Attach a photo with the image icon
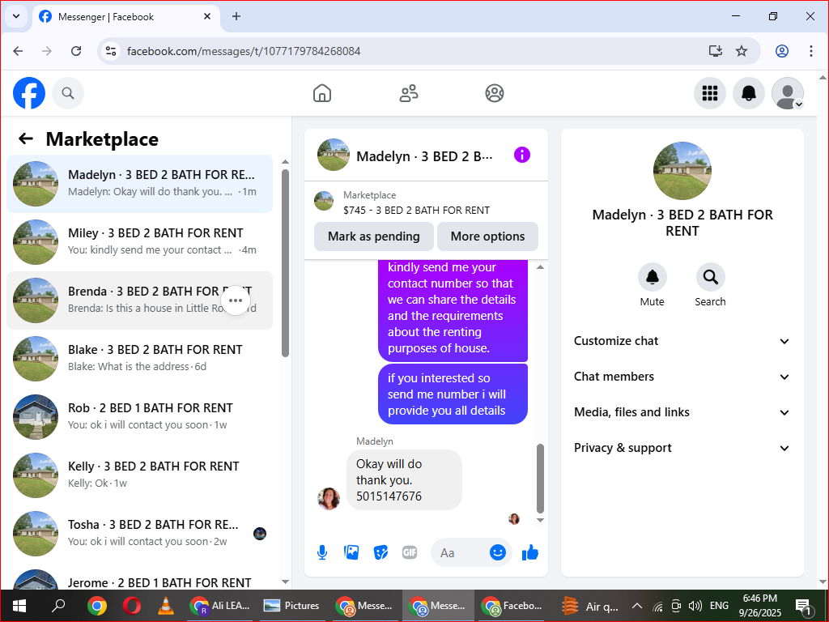Screen dimensions: 829x622 [x=351, y=552]
